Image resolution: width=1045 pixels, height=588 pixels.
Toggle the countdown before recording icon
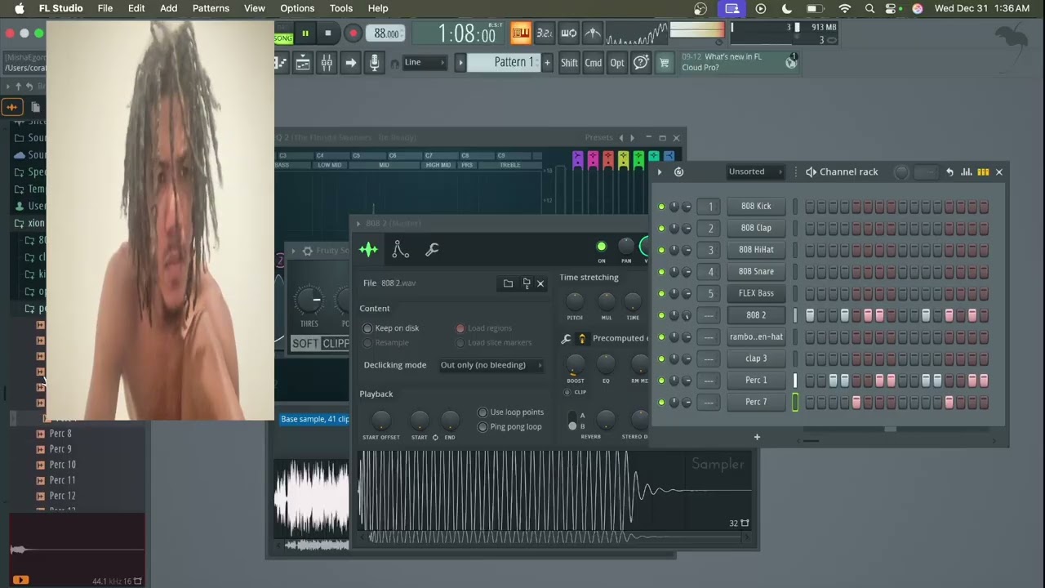click(x=545, y=33)
